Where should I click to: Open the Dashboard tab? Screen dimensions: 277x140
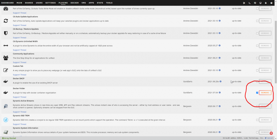7,3
